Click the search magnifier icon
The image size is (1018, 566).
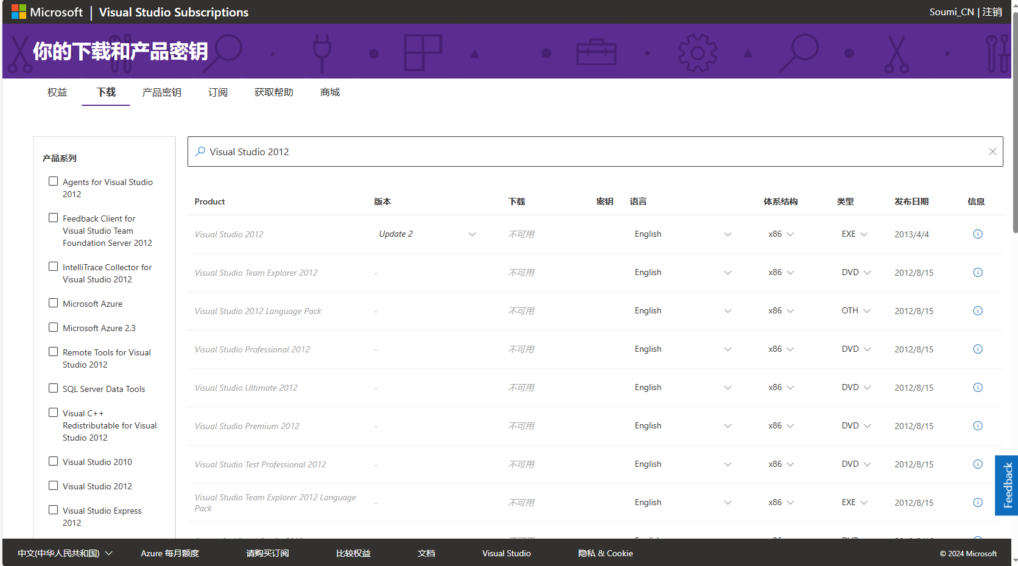pyautogui.click(x=200, y=152)
